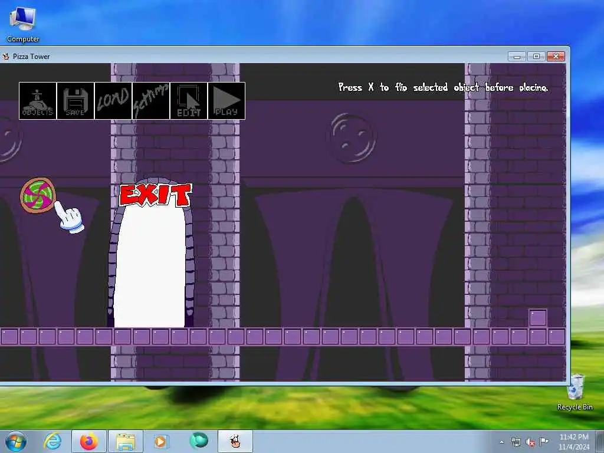This screenshot has height=453, width=604.
Task: Open Windows Explorer from the taskbar
Action: pos(126,441)
